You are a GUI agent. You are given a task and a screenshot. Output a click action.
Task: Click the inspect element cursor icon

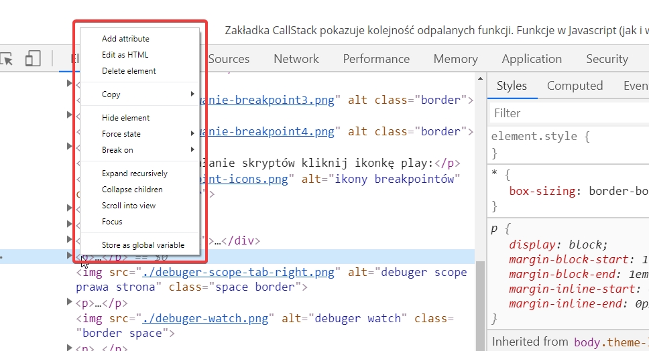(7, 59)
